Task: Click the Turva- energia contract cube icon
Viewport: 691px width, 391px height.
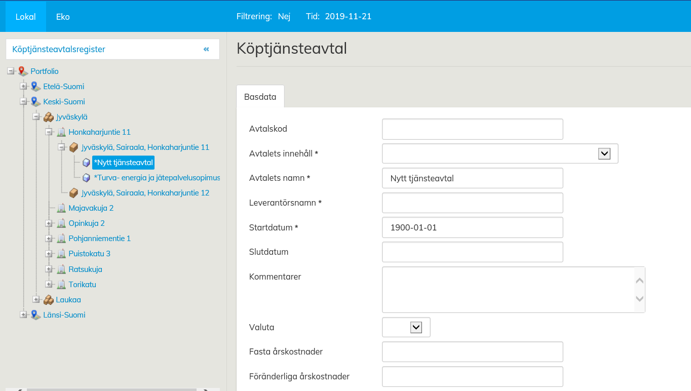Action: pyautogui.click(x=87, y=178)
